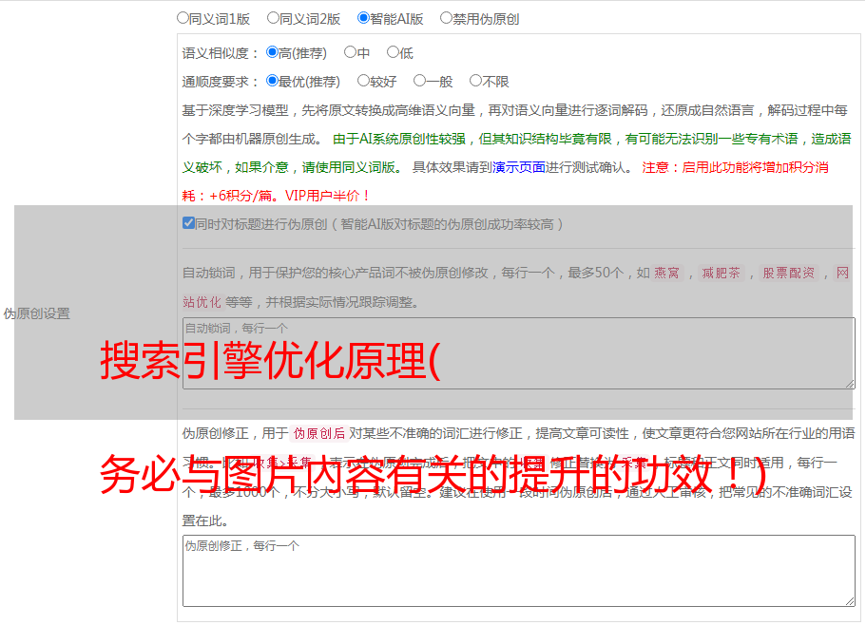This screenshot has height=625, width=866.
Task: Click the 语义相似度 label
Action: coord(221,53)
